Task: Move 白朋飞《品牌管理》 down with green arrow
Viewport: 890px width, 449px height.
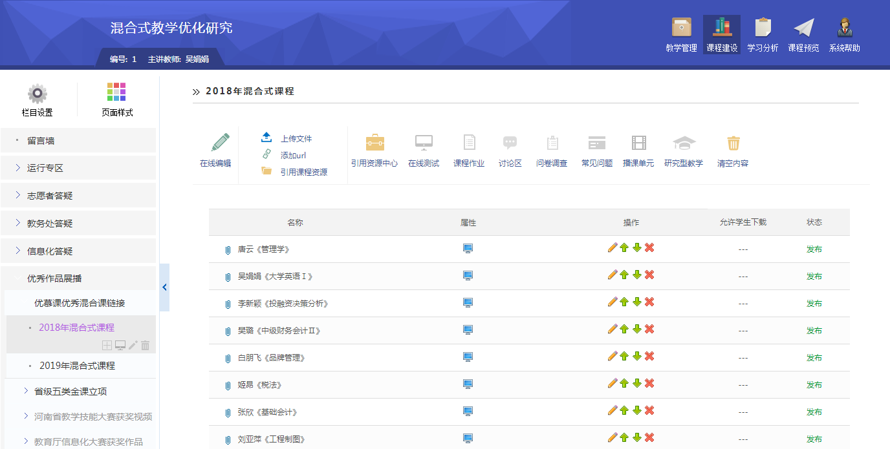Action: coord(637,357)
